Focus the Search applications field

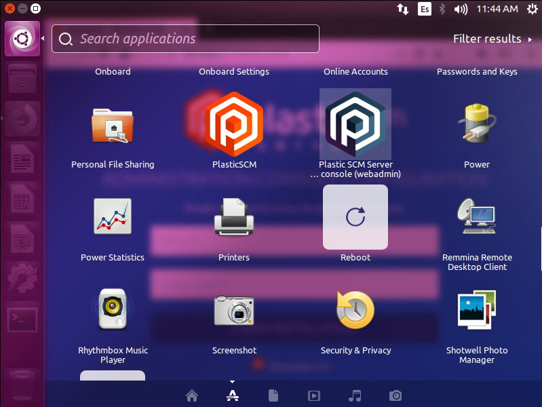point(185,39)
